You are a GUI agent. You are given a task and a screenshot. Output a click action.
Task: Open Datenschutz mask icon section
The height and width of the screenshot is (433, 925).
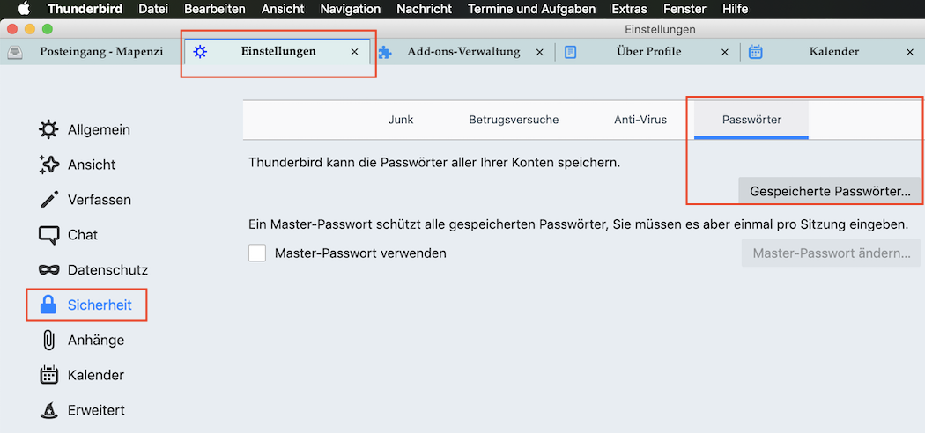click(x=48, y=270)
